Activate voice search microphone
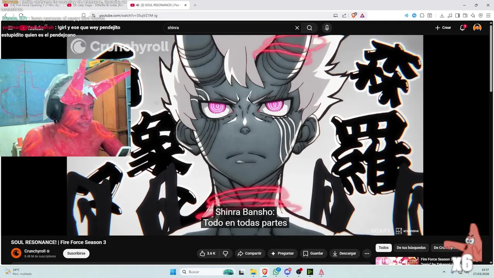The width and height of the screenshot is (494, 278). (x=327, y=28)
